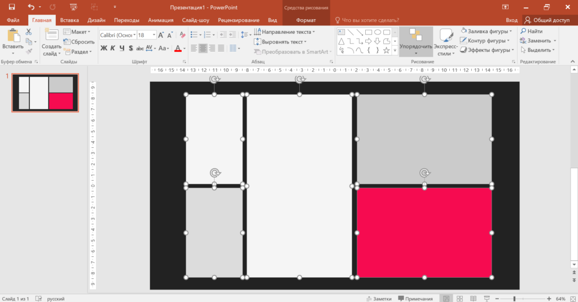578x302 pixels.
Task: Expand Заливка фигуры fill options
Action: pyautogui.click(x=486, y=32)
